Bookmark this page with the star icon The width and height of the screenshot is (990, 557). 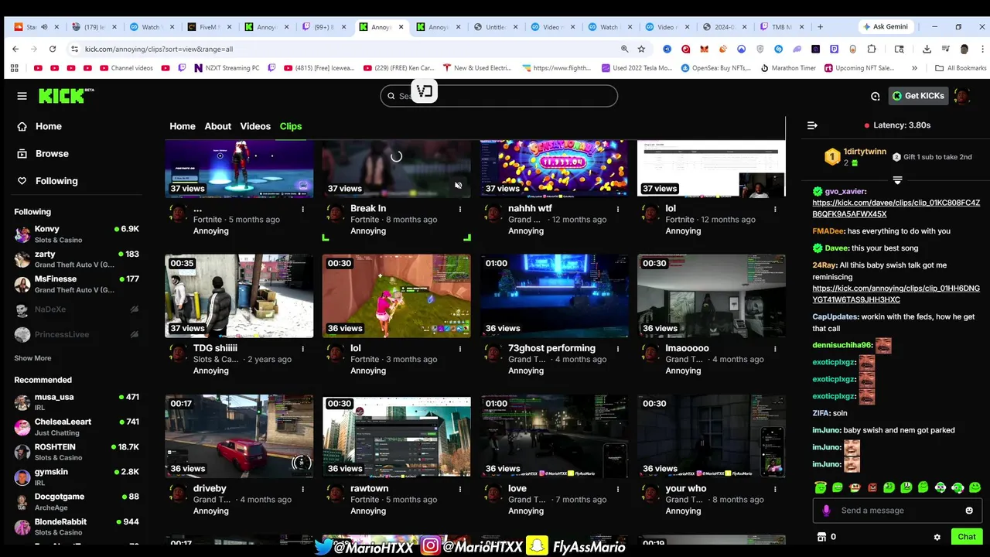[x=641, y=49]
